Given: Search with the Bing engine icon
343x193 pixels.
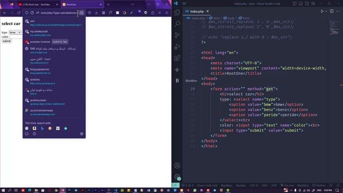Looking at the screenshot, I should (42, 128).
